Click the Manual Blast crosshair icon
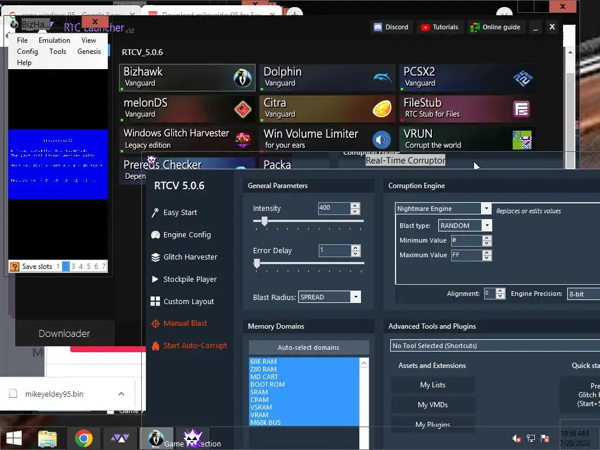This screenshot has height=450, width=600. [155, 323]
